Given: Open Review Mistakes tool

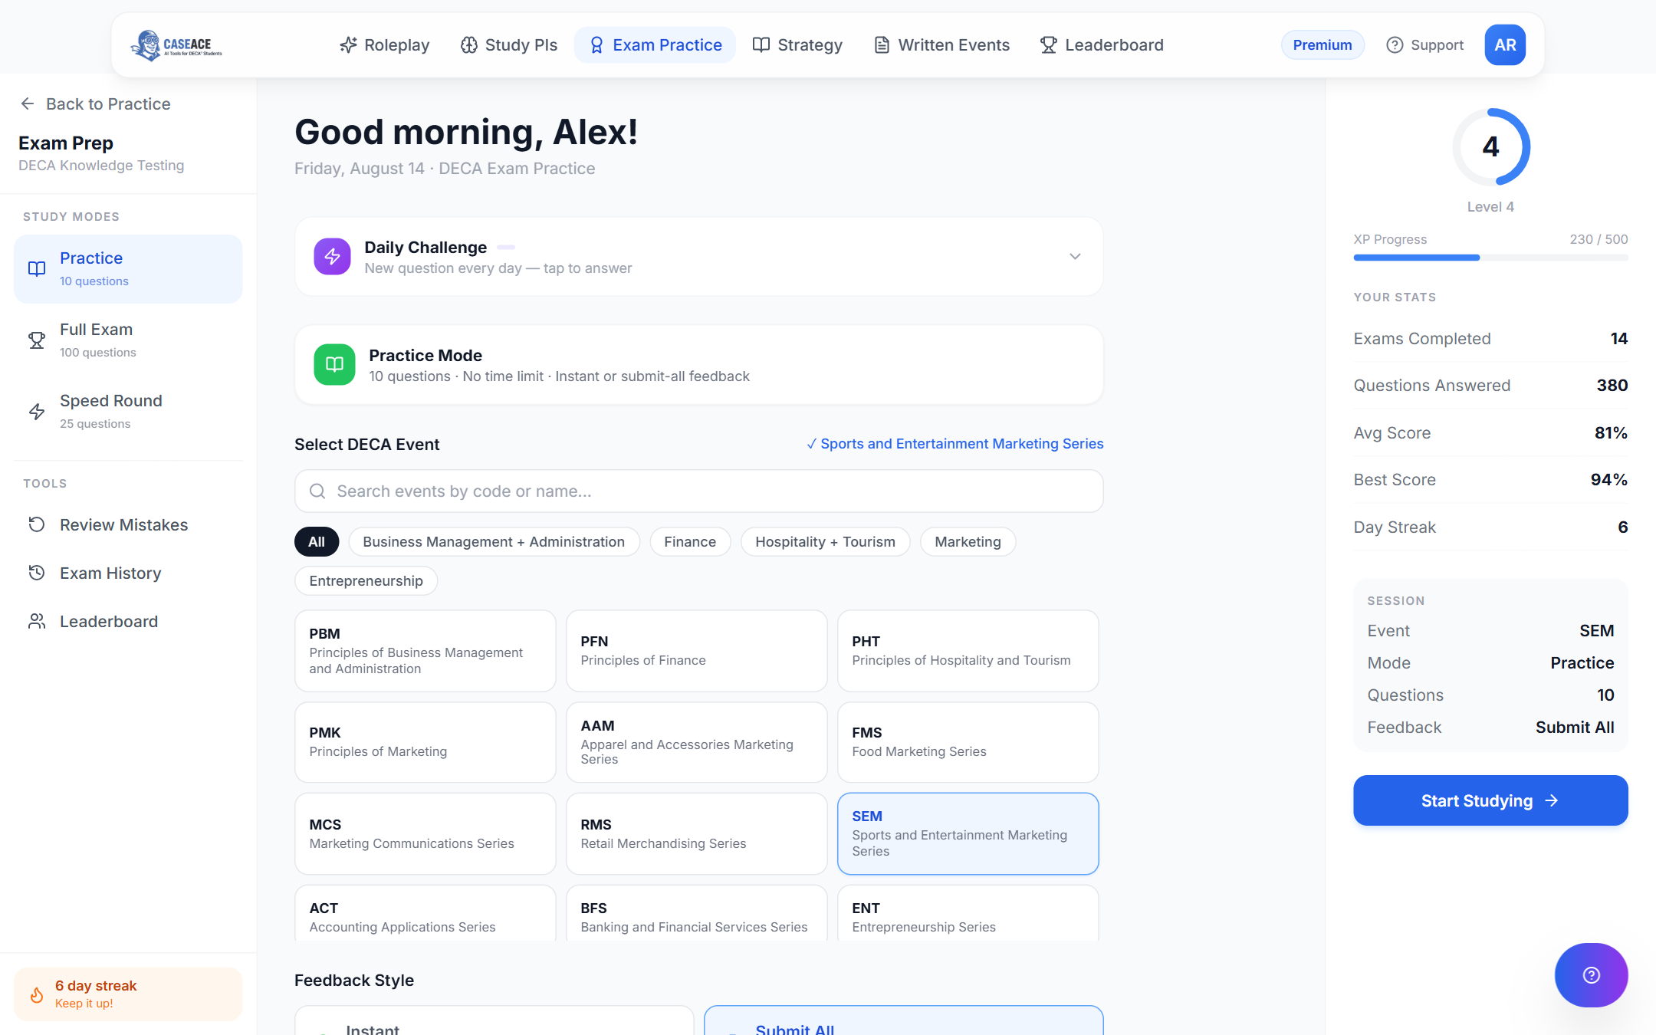Looking at the screenshot, I should [128, 524].
